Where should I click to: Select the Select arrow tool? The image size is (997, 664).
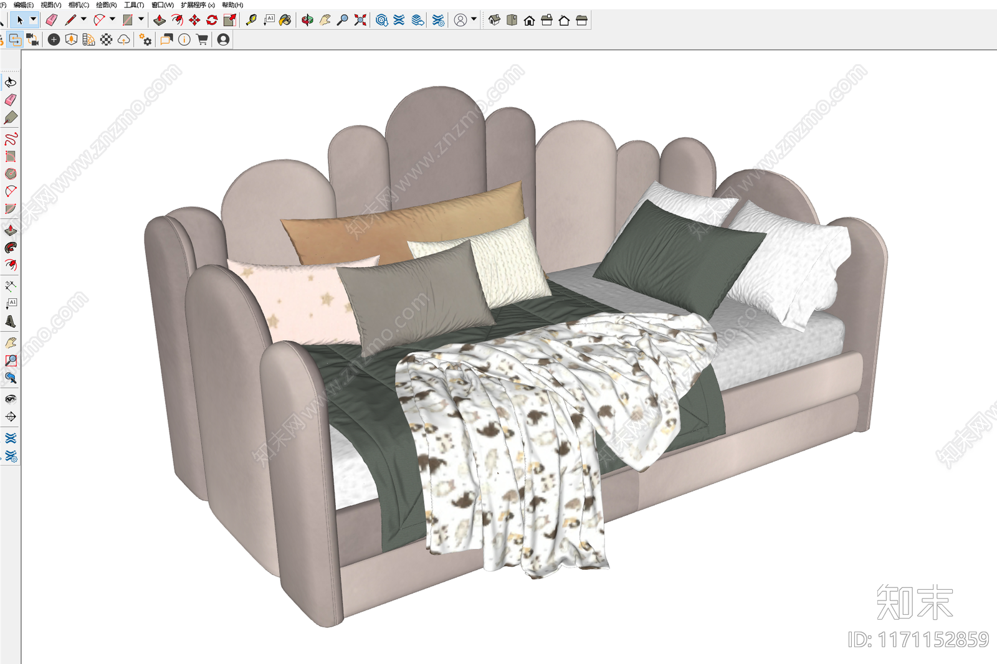[x=20, y=21]
